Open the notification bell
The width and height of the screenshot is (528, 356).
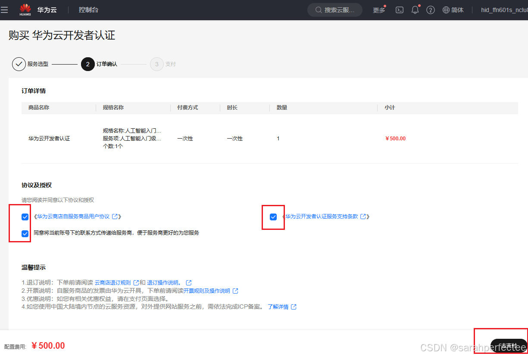[x=415, y=10]
